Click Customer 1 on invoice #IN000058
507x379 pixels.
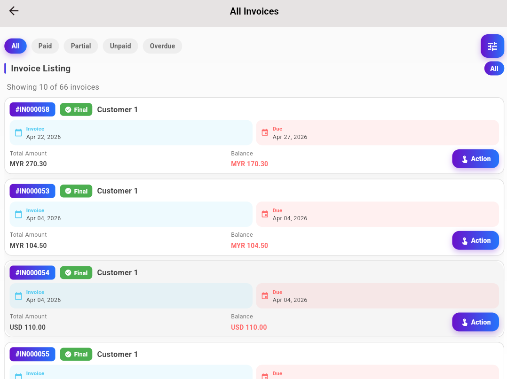click(x=118, y=110)
